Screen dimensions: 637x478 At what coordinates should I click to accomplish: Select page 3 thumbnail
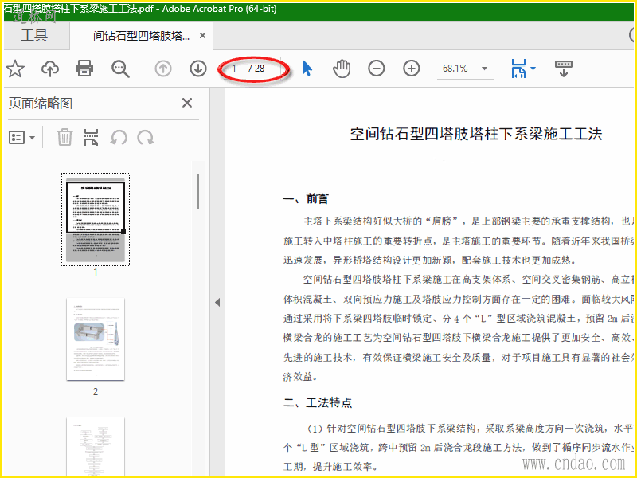tap(96, 445)
